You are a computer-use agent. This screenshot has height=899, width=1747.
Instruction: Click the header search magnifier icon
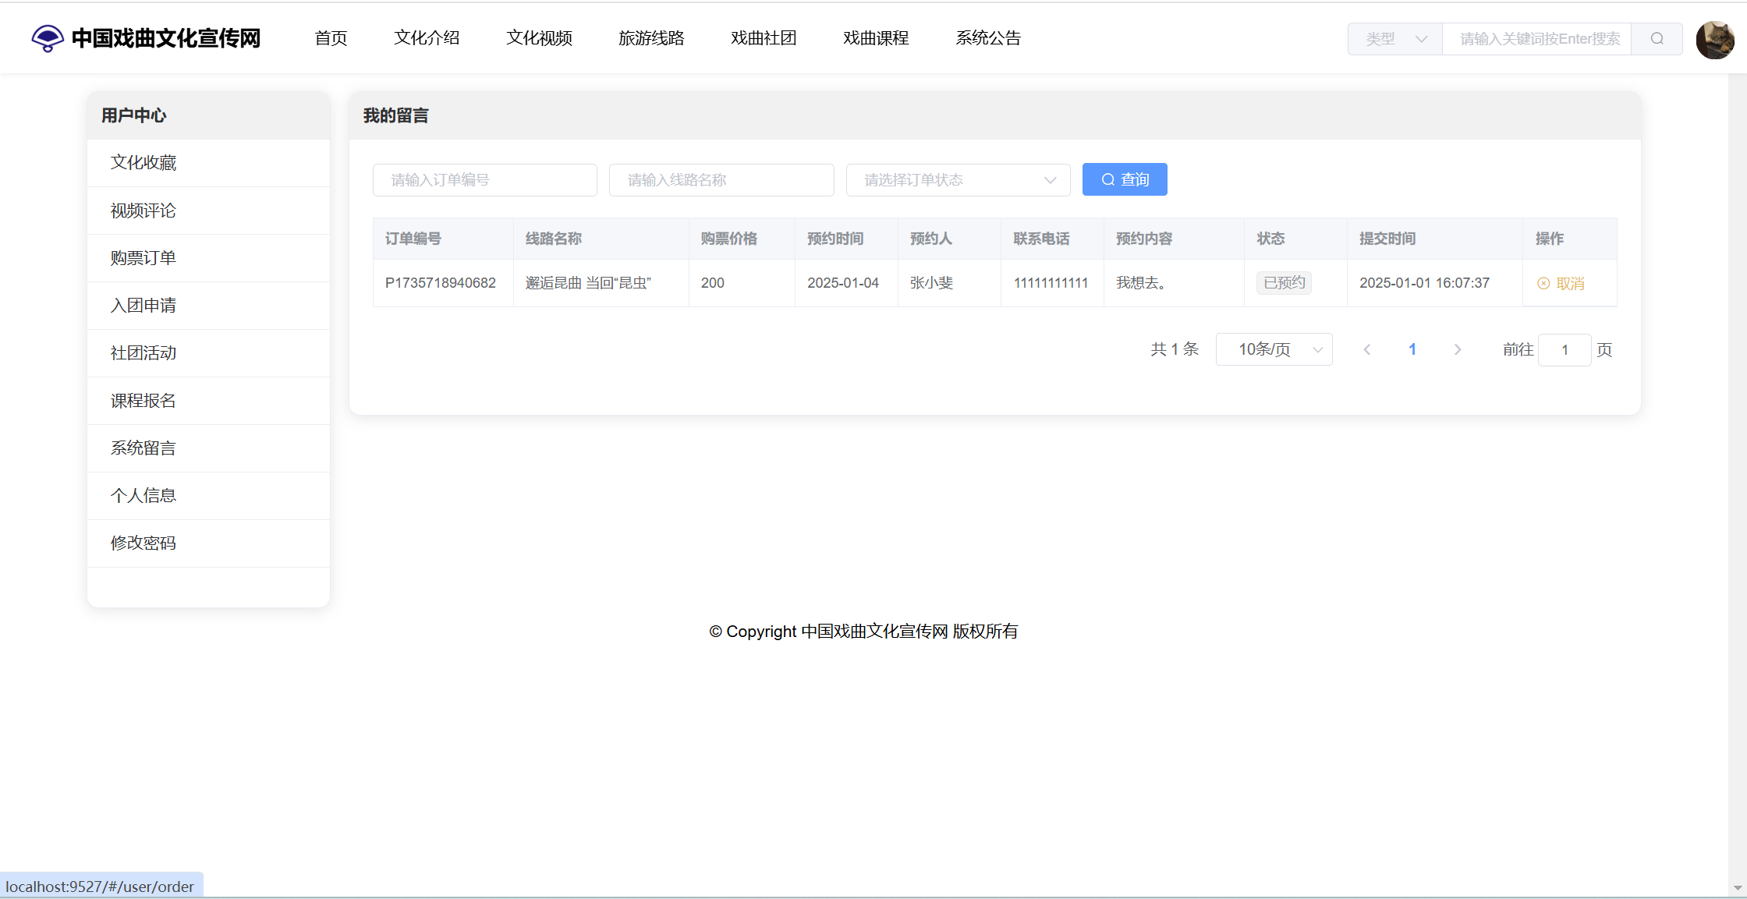(x=1657, y=39)
